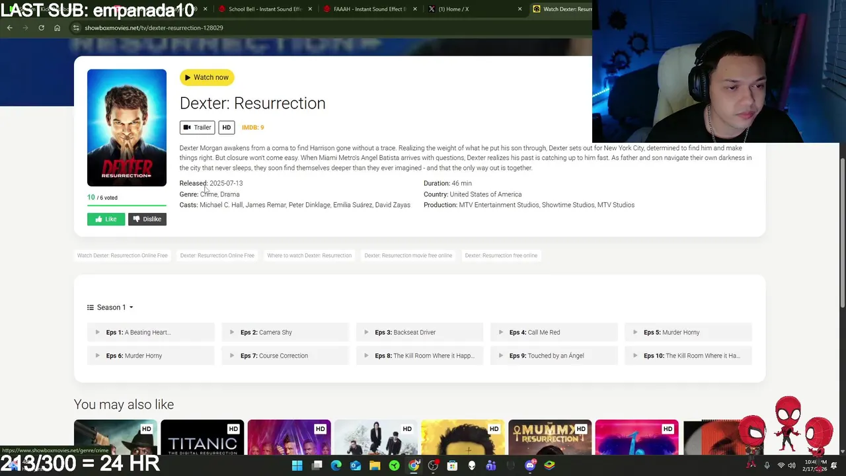Open Alienware app from the taskbar

(x=472, y=465)
